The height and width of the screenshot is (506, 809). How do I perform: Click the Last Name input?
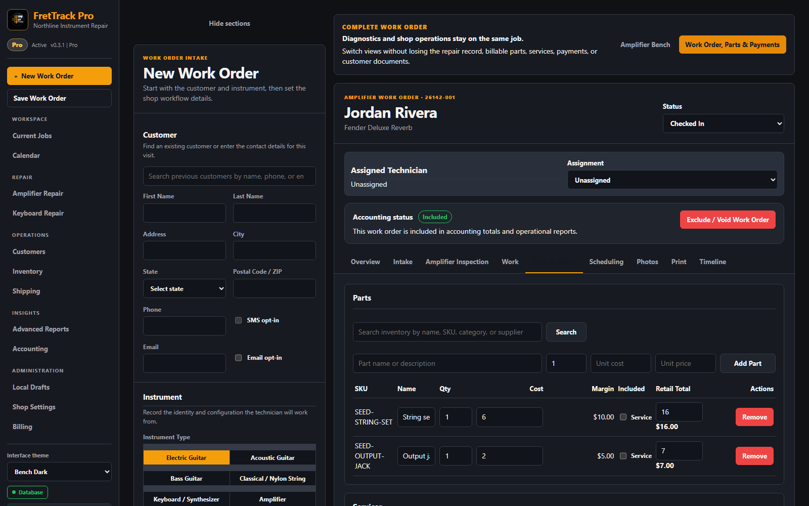coord(275,213)
